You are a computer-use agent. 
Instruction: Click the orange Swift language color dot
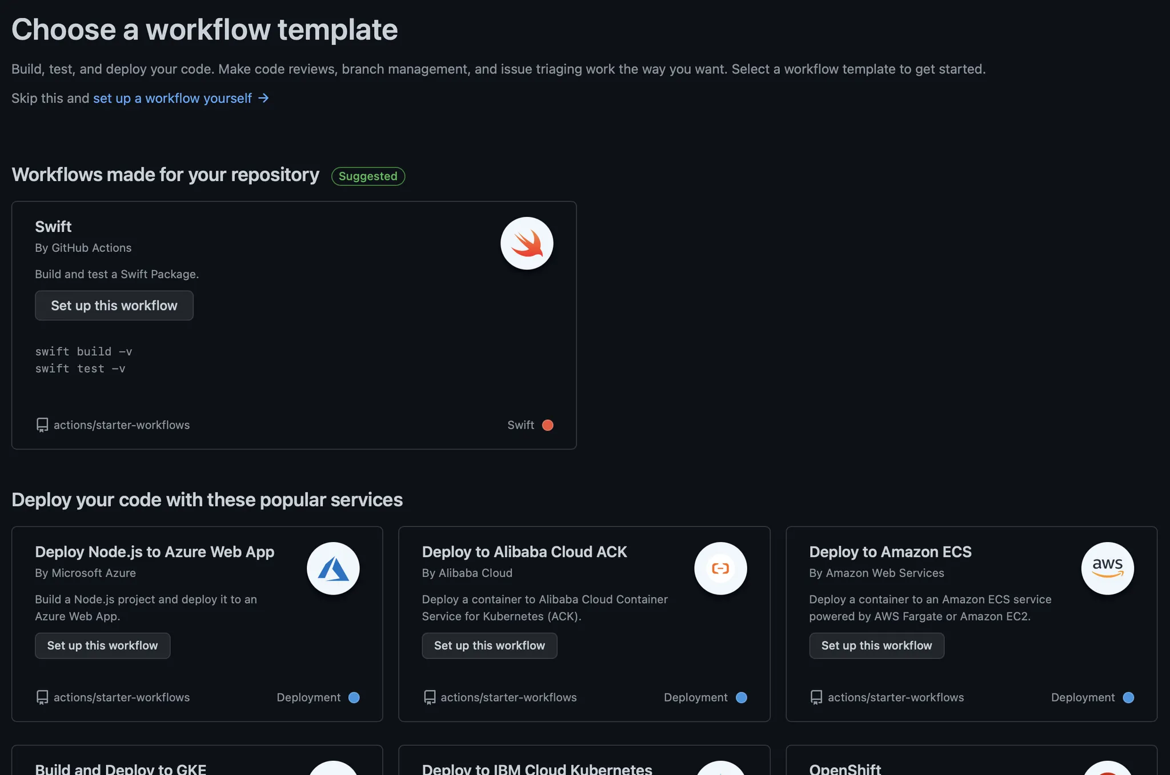547,425
